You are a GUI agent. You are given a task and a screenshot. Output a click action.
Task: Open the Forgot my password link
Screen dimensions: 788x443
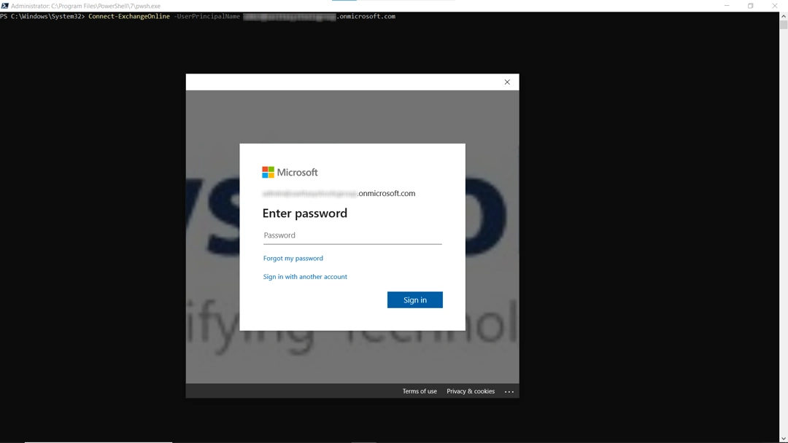click(293, 259)
